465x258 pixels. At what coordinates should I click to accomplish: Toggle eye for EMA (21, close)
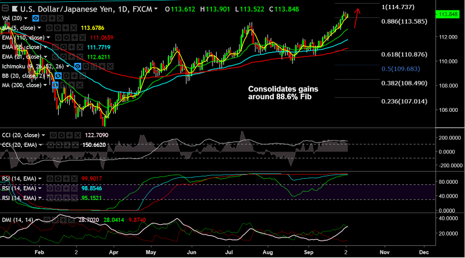(x=56, y=57)
